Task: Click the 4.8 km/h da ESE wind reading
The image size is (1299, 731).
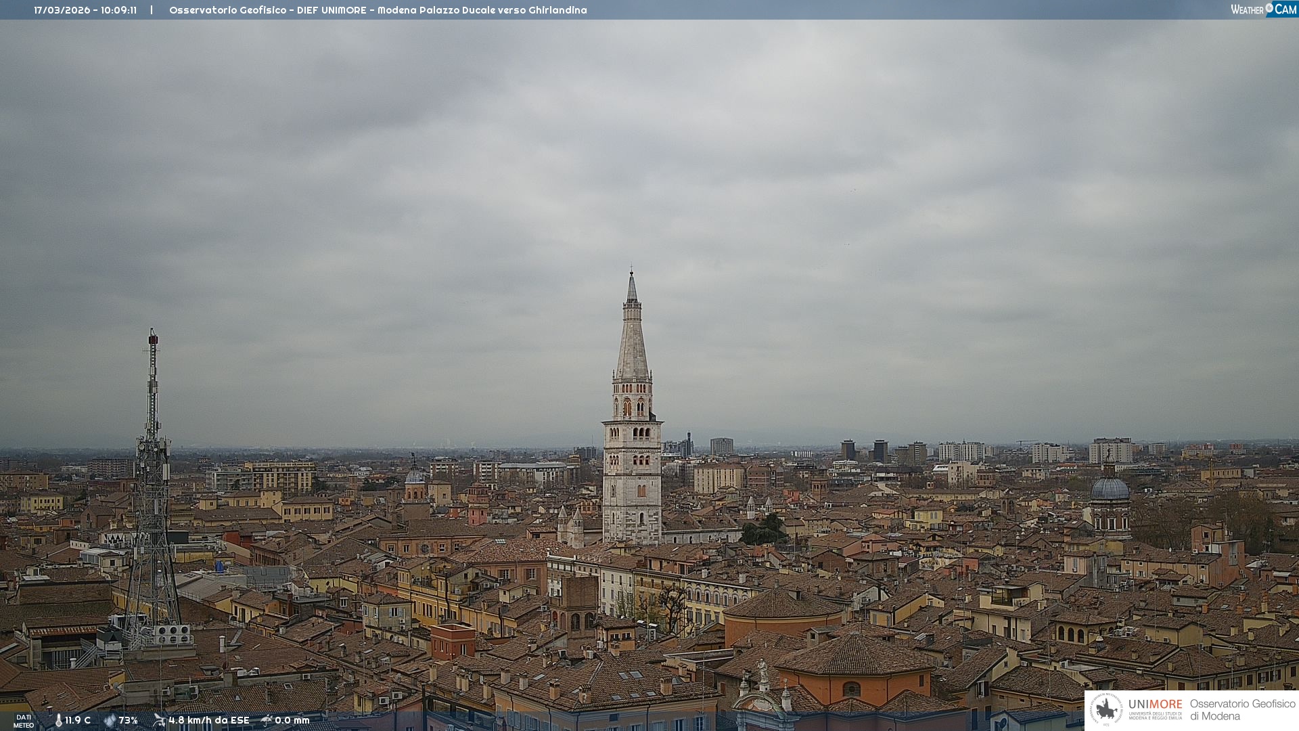Action: [208, 720]
